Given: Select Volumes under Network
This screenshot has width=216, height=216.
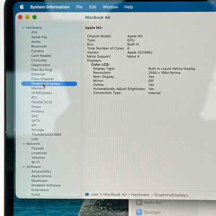Looking at the screenshot, I should coord(38,158).
